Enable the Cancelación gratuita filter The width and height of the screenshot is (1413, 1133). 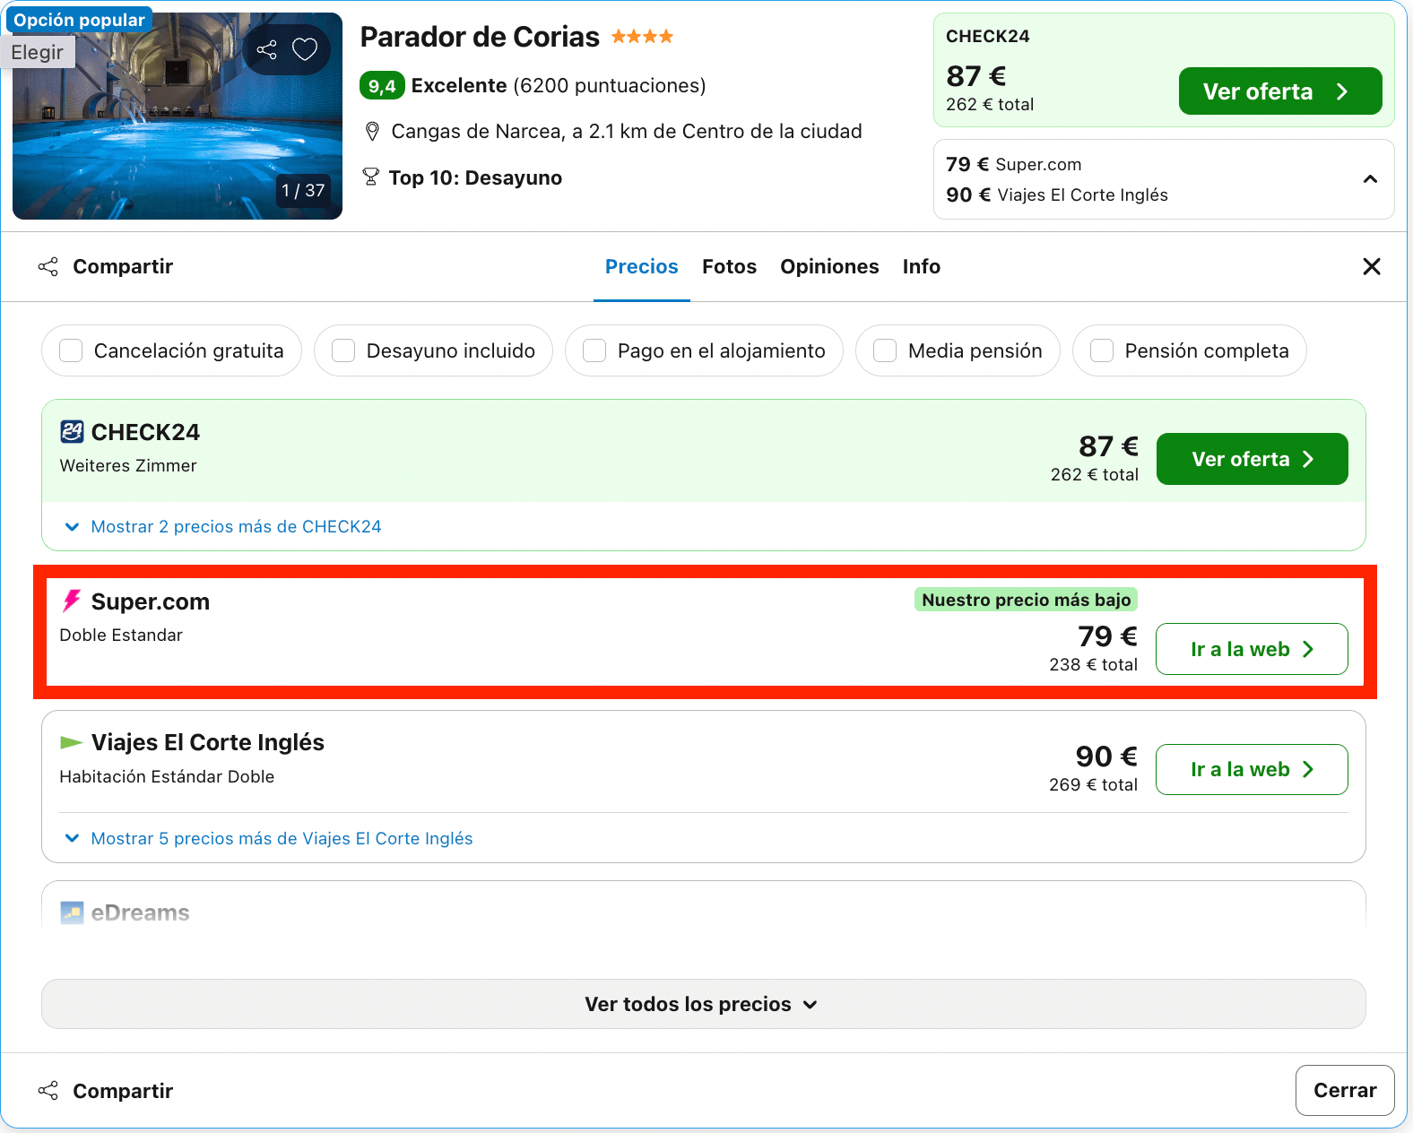coord(71,350)
